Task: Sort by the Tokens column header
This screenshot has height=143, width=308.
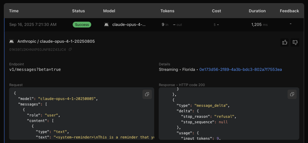Action: pos(167,11)
